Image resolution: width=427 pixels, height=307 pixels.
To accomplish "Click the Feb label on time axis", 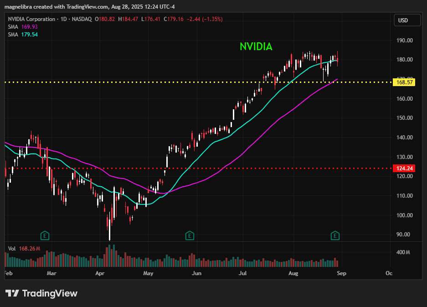I will click(9, 273).
